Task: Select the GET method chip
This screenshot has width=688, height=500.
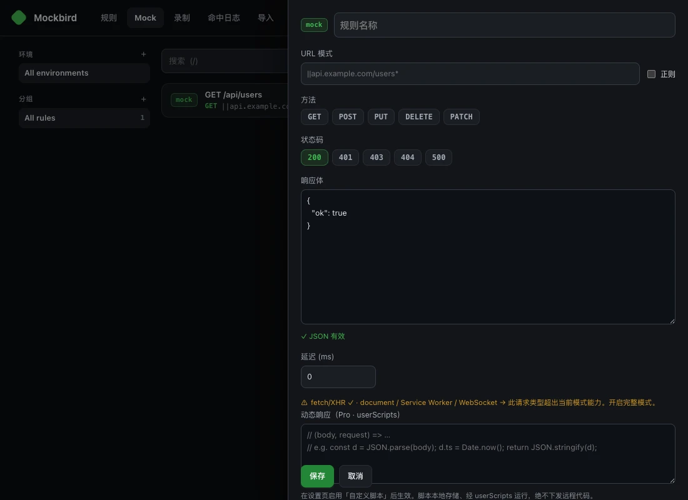Action: (314, 117)
